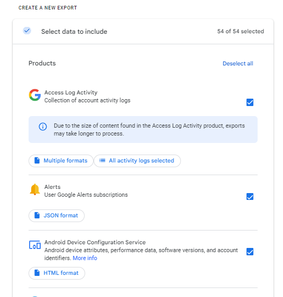Collapse the Select data to include header
The width and height of the screenshot is (283, 297).
pyautogui.click(x=143, y=32)
